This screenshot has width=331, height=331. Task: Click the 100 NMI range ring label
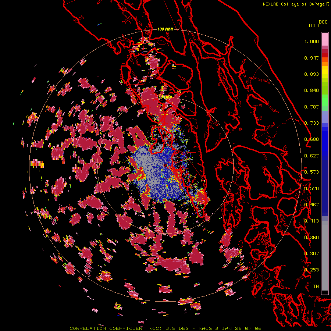(x=165, y=29)
